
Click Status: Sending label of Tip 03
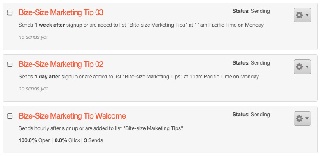tap(251, 11)
